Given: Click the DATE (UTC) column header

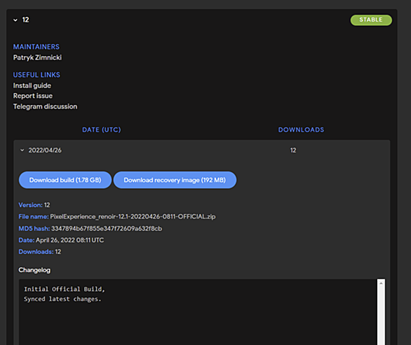Looking at the screenshot, I should coord(102,129).
